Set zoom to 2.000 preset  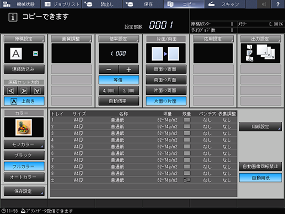(129, 90)
